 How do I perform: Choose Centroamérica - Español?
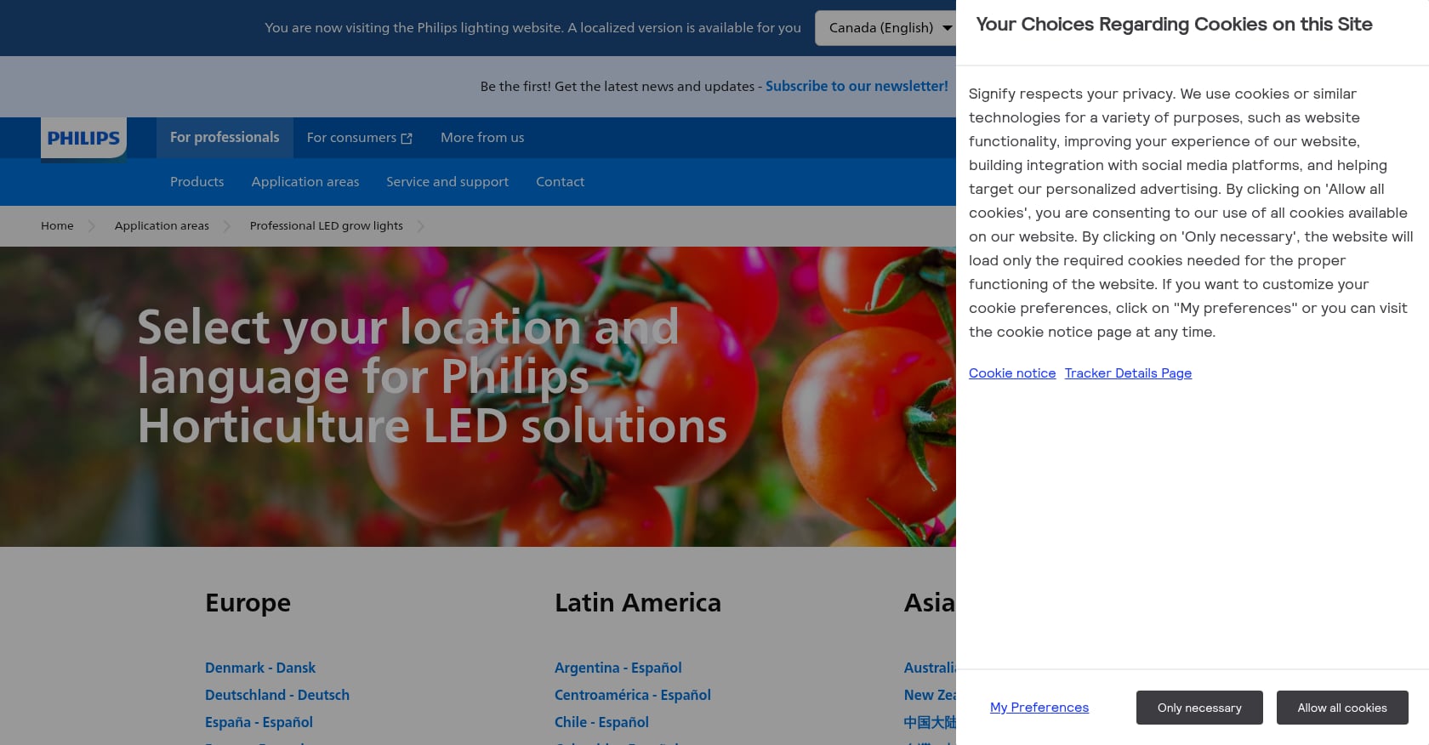coord(633,696)
